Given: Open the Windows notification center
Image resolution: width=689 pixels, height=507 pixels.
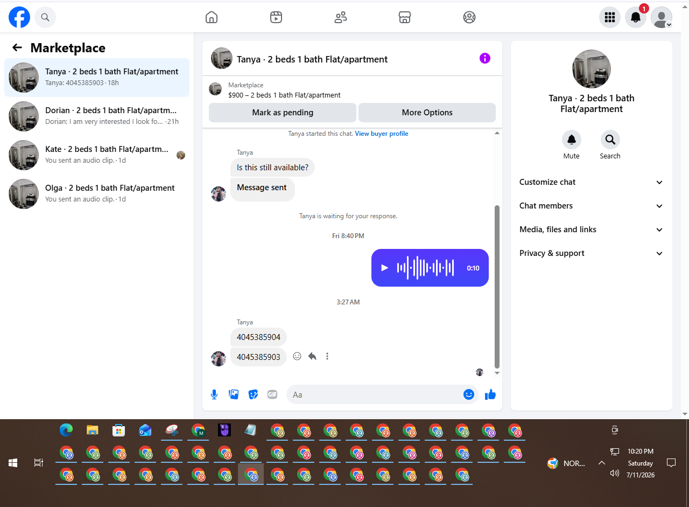Looking at the screenshot, I should click(x=671, y=463).
